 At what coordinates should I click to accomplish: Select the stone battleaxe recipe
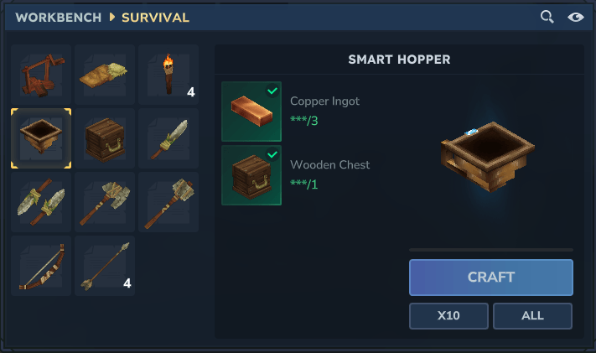pyautogui.click(x=105, y=202)
